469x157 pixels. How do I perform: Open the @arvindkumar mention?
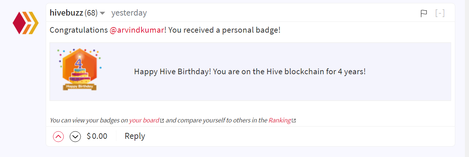(x=137, y=30)
